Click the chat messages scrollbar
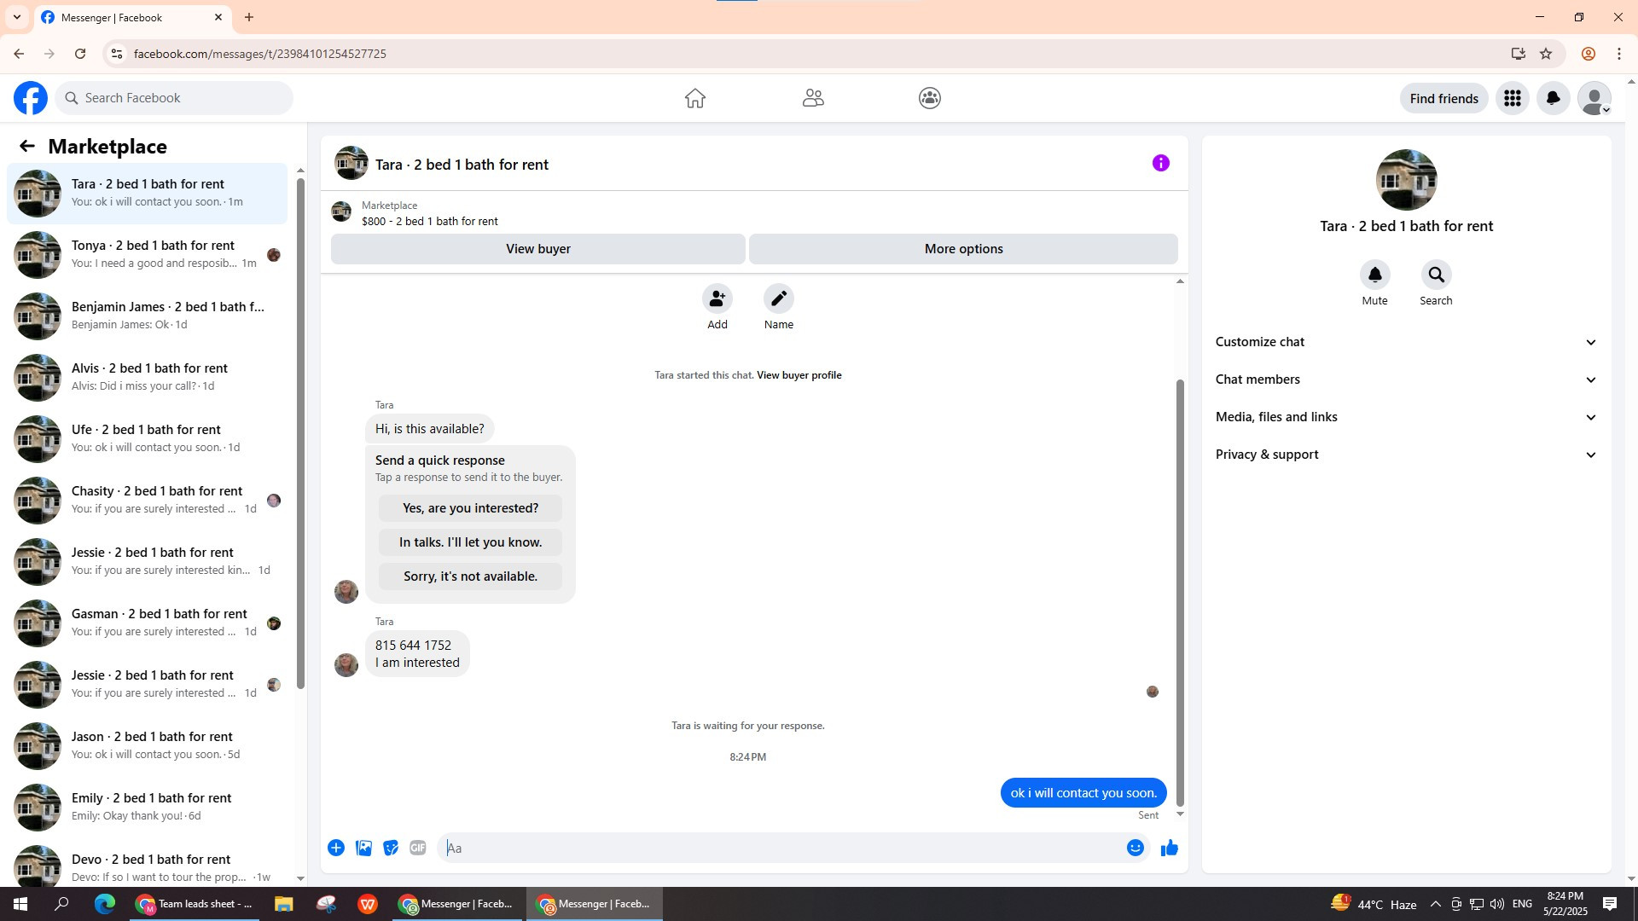This screenshot has width=1638, height=921. click(x=1180, y=593)
